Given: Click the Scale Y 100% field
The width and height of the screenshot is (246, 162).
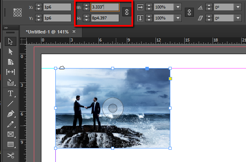Looking at the screenshot, I should (x=164, y=18).
